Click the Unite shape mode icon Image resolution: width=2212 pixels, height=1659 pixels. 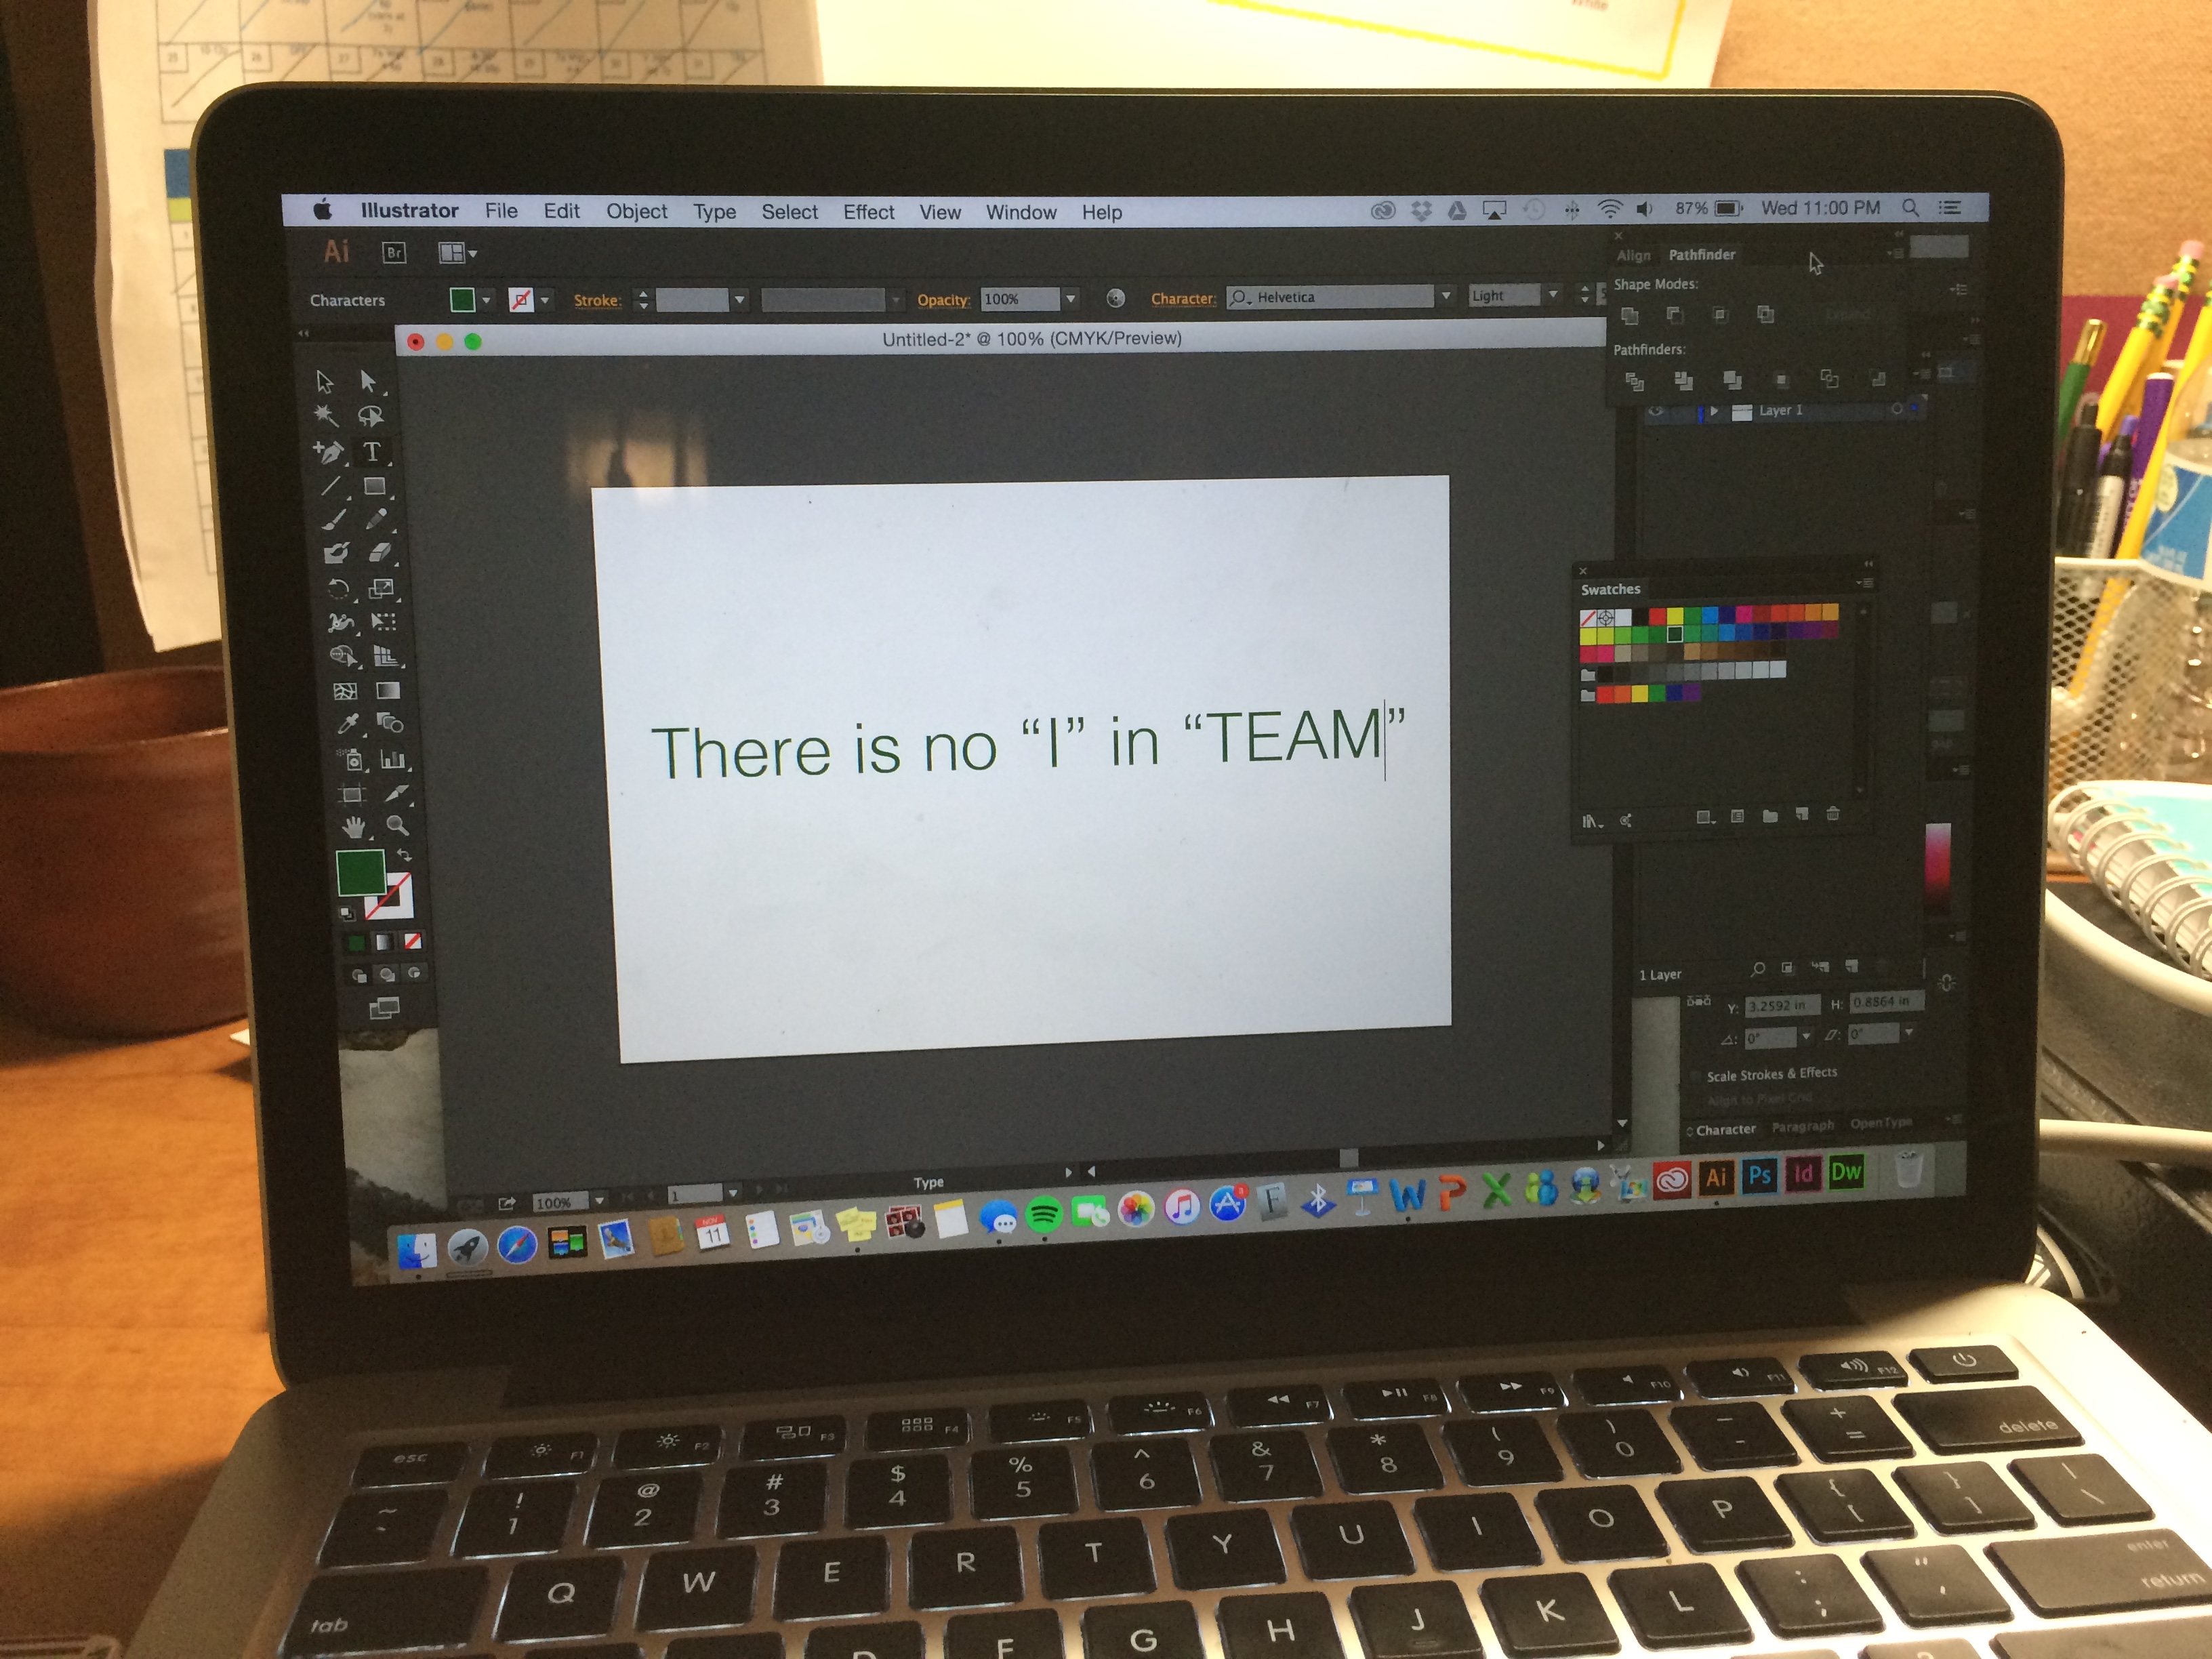click(x=1629, y=316)
